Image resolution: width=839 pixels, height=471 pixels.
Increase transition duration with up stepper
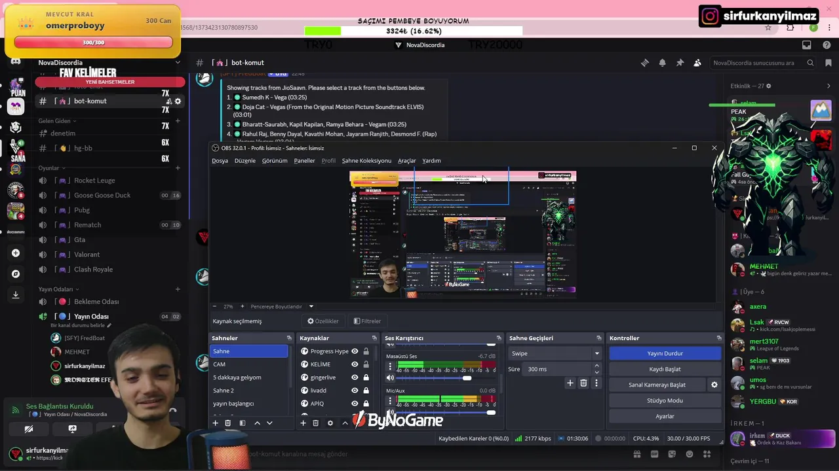(x=596, y=366)
